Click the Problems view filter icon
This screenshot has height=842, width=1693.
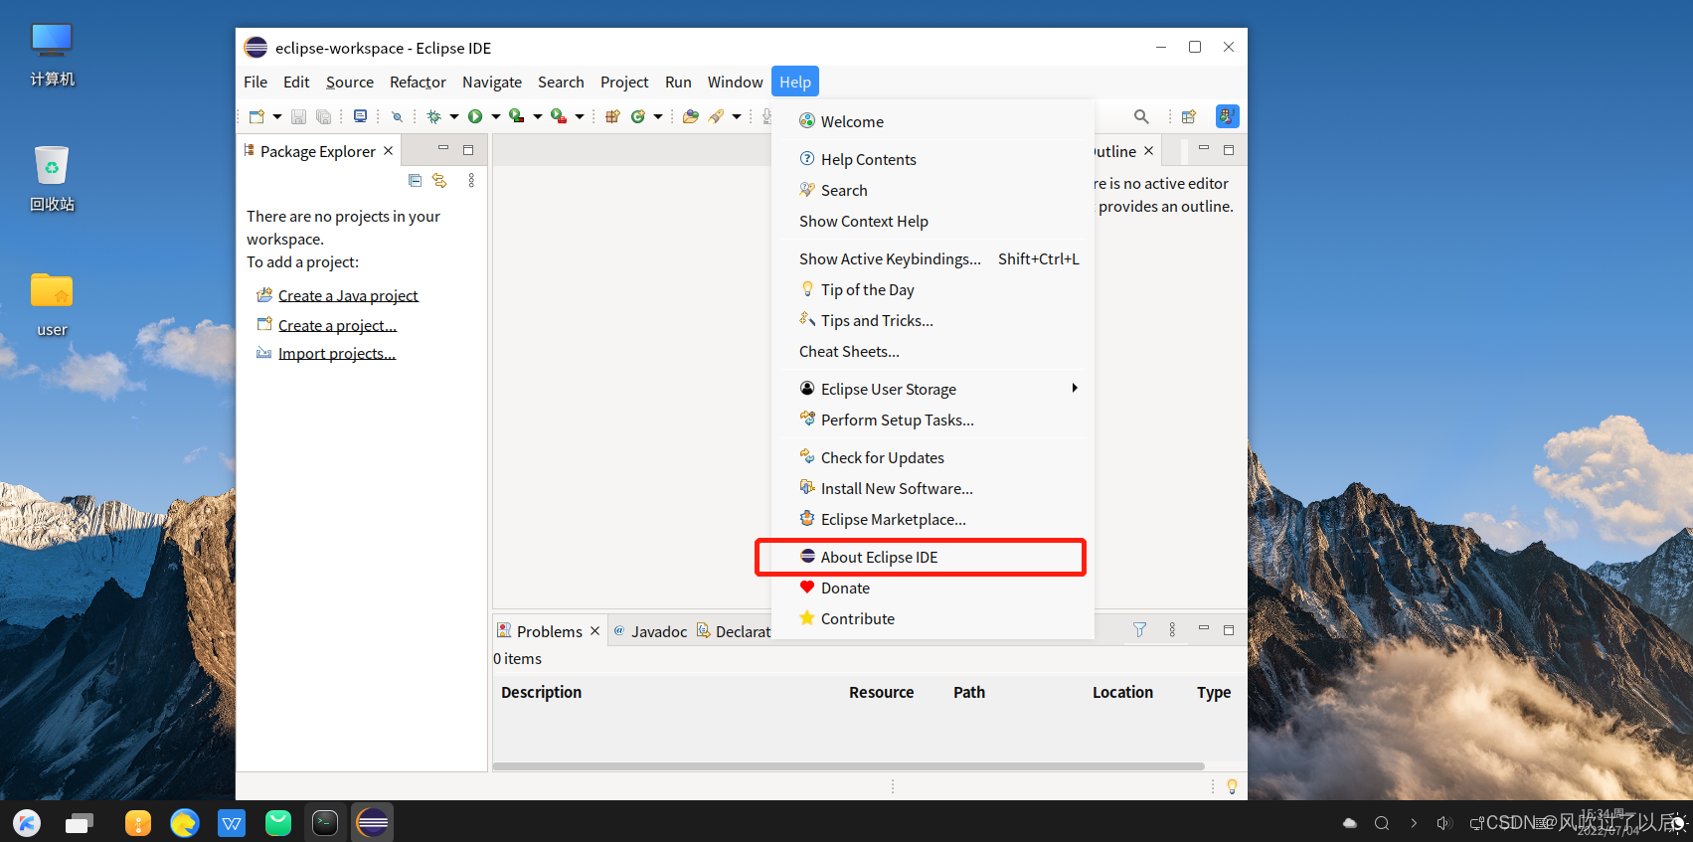pyautogui.click(x=1140, y=629)
